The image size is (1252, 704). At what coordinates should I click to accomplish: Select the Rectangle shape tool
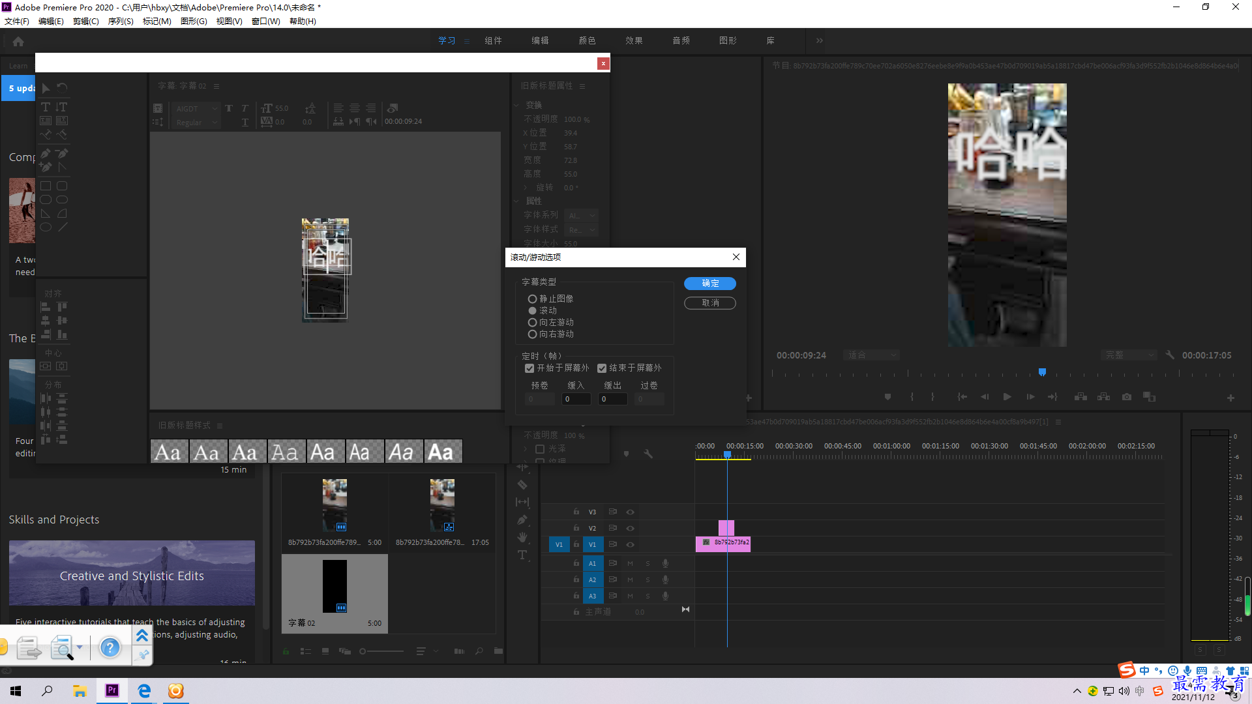tap(46, 186)
